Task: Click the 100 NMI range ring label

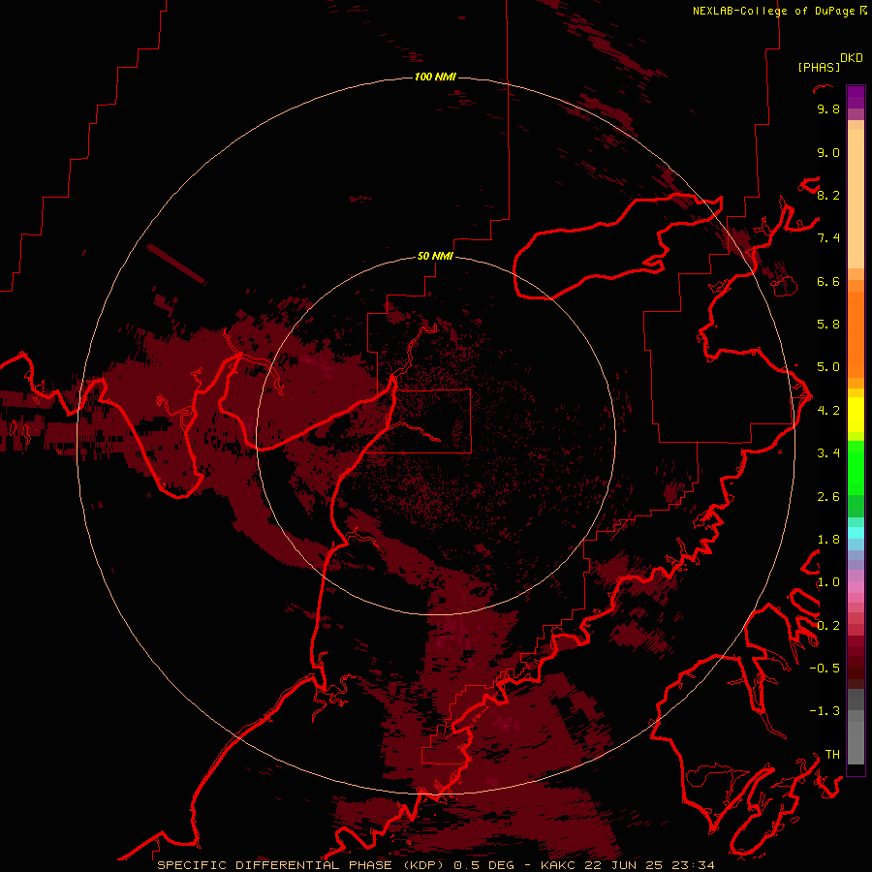Action: (435, 77)
